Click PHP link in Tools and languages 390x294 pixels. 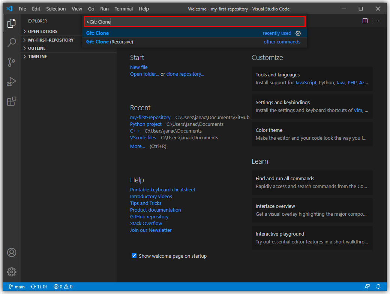click(x=352, y=83)
